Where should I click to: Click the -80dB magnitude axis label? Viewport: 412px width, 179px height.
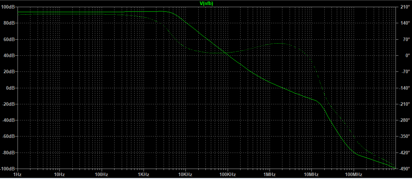(9, 153)
